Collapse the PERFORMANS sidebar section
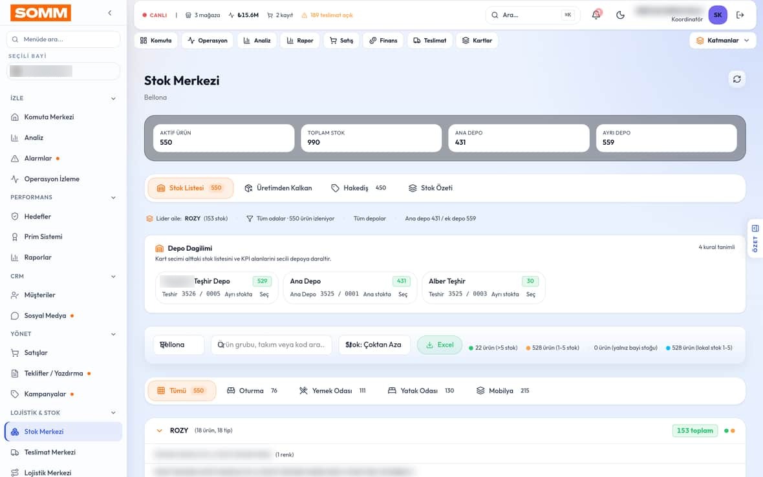 pyautogui.click(x=113, y=197)
